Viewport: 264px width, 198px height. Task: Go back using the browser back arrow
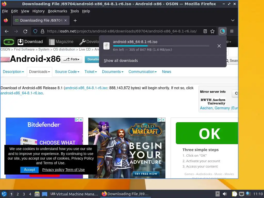(x=7, y=31)
